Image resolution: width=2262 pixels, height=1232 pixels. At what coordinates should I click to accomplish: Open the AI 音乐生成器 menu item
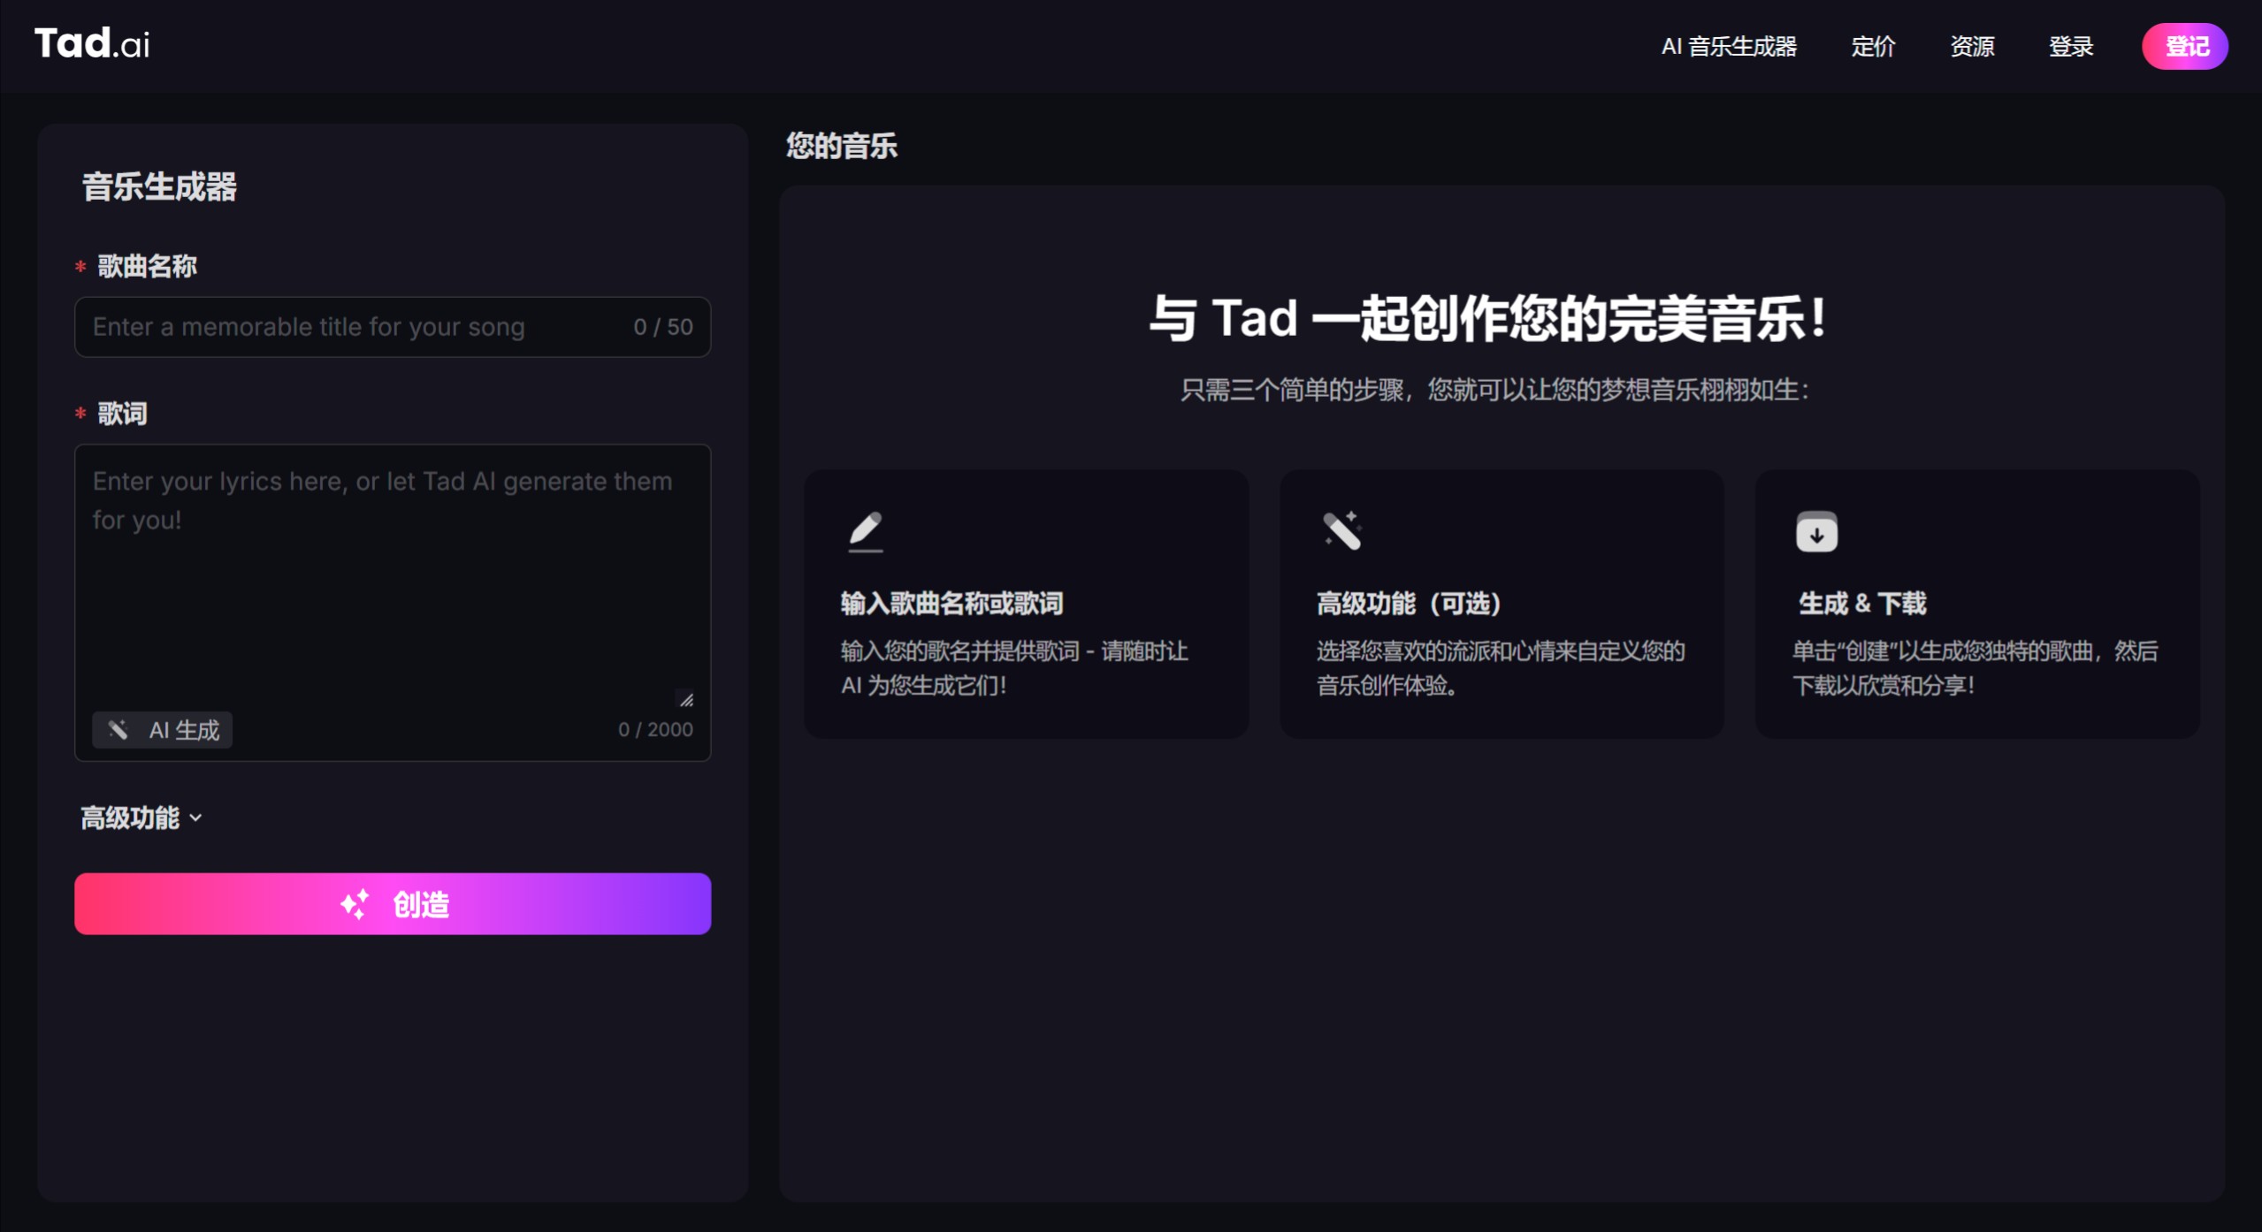pyautogui.click(x=1728, y=46)
